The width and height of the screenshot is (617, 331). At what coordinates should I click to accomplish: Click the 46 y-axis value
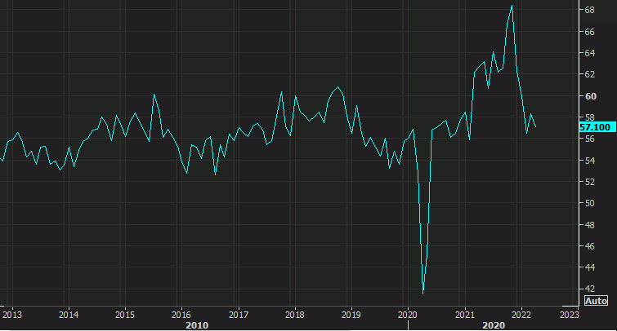(x=589, y=246)
